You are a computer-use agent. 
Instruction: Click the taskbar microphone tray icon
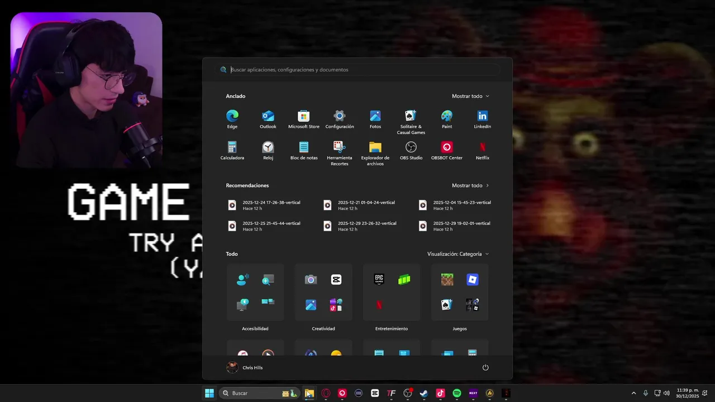click(x=646, y=393)
